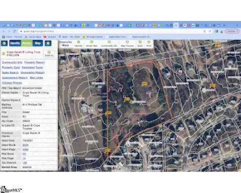The height and width of the screenshot is (193, 241).
Task: Click the browser back arrow
Action: point(4,31)
